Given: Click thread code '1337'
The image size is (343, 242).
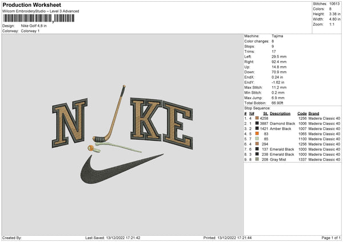Looking at the screenshot, I should 302,159.
